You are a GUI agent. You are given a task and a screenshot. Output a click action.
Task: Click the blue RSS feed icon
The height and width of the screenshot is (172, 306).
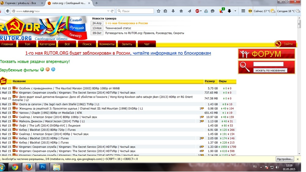(x=53, y=69)
